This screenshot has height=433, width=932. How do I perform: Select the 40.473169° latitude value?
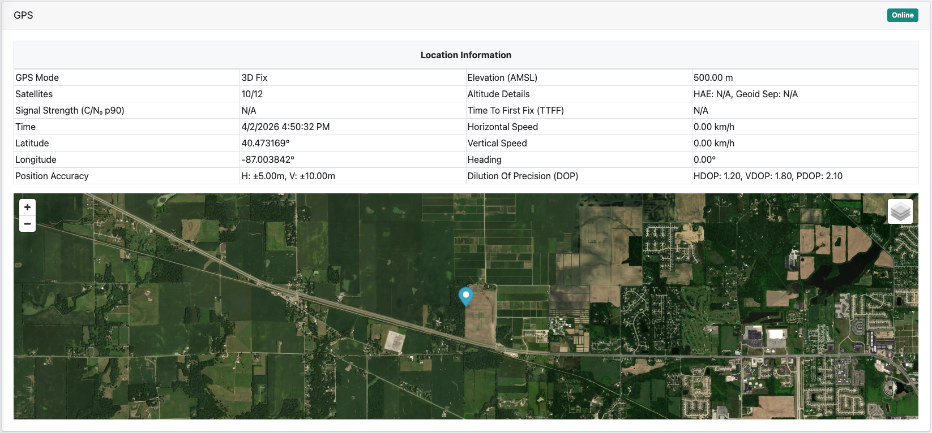(x=266, y=143)
